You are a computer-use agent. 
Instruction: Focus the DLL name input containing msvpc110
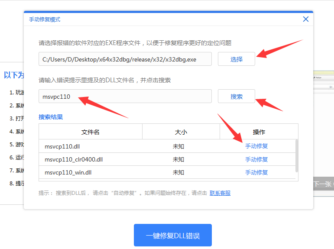pyautogui.click(x=125, y=96)
